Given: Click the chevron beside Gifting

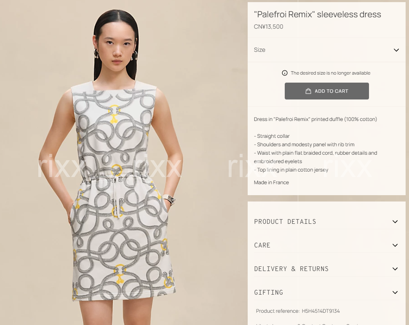Looking at the screenshot, I should (395, 293).
